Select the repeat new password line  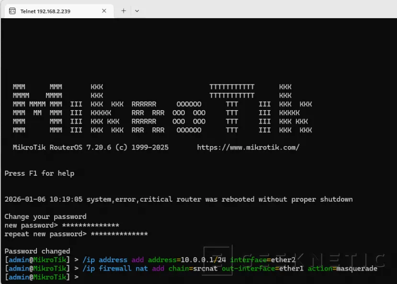click(77, 234)
